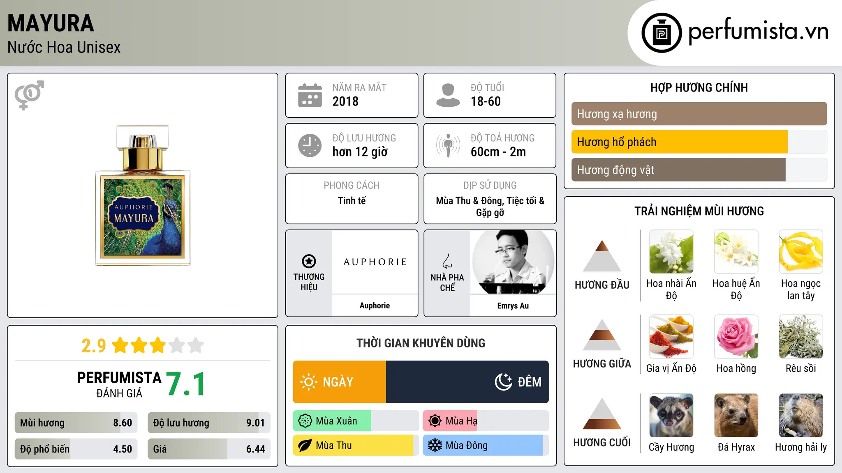The image size is (842, 473).
Task: Click the launch year value 2018
Action: 345,101
